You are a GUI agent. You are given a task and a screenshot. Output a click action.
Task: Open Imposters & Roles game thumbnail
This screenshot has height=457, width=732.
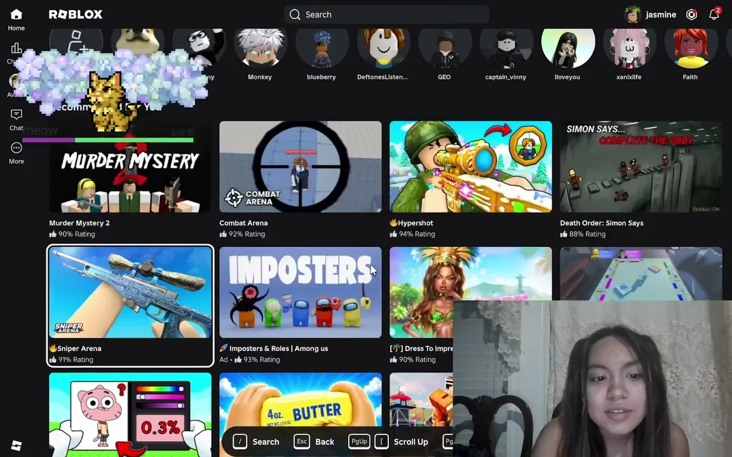coord(301,293)
